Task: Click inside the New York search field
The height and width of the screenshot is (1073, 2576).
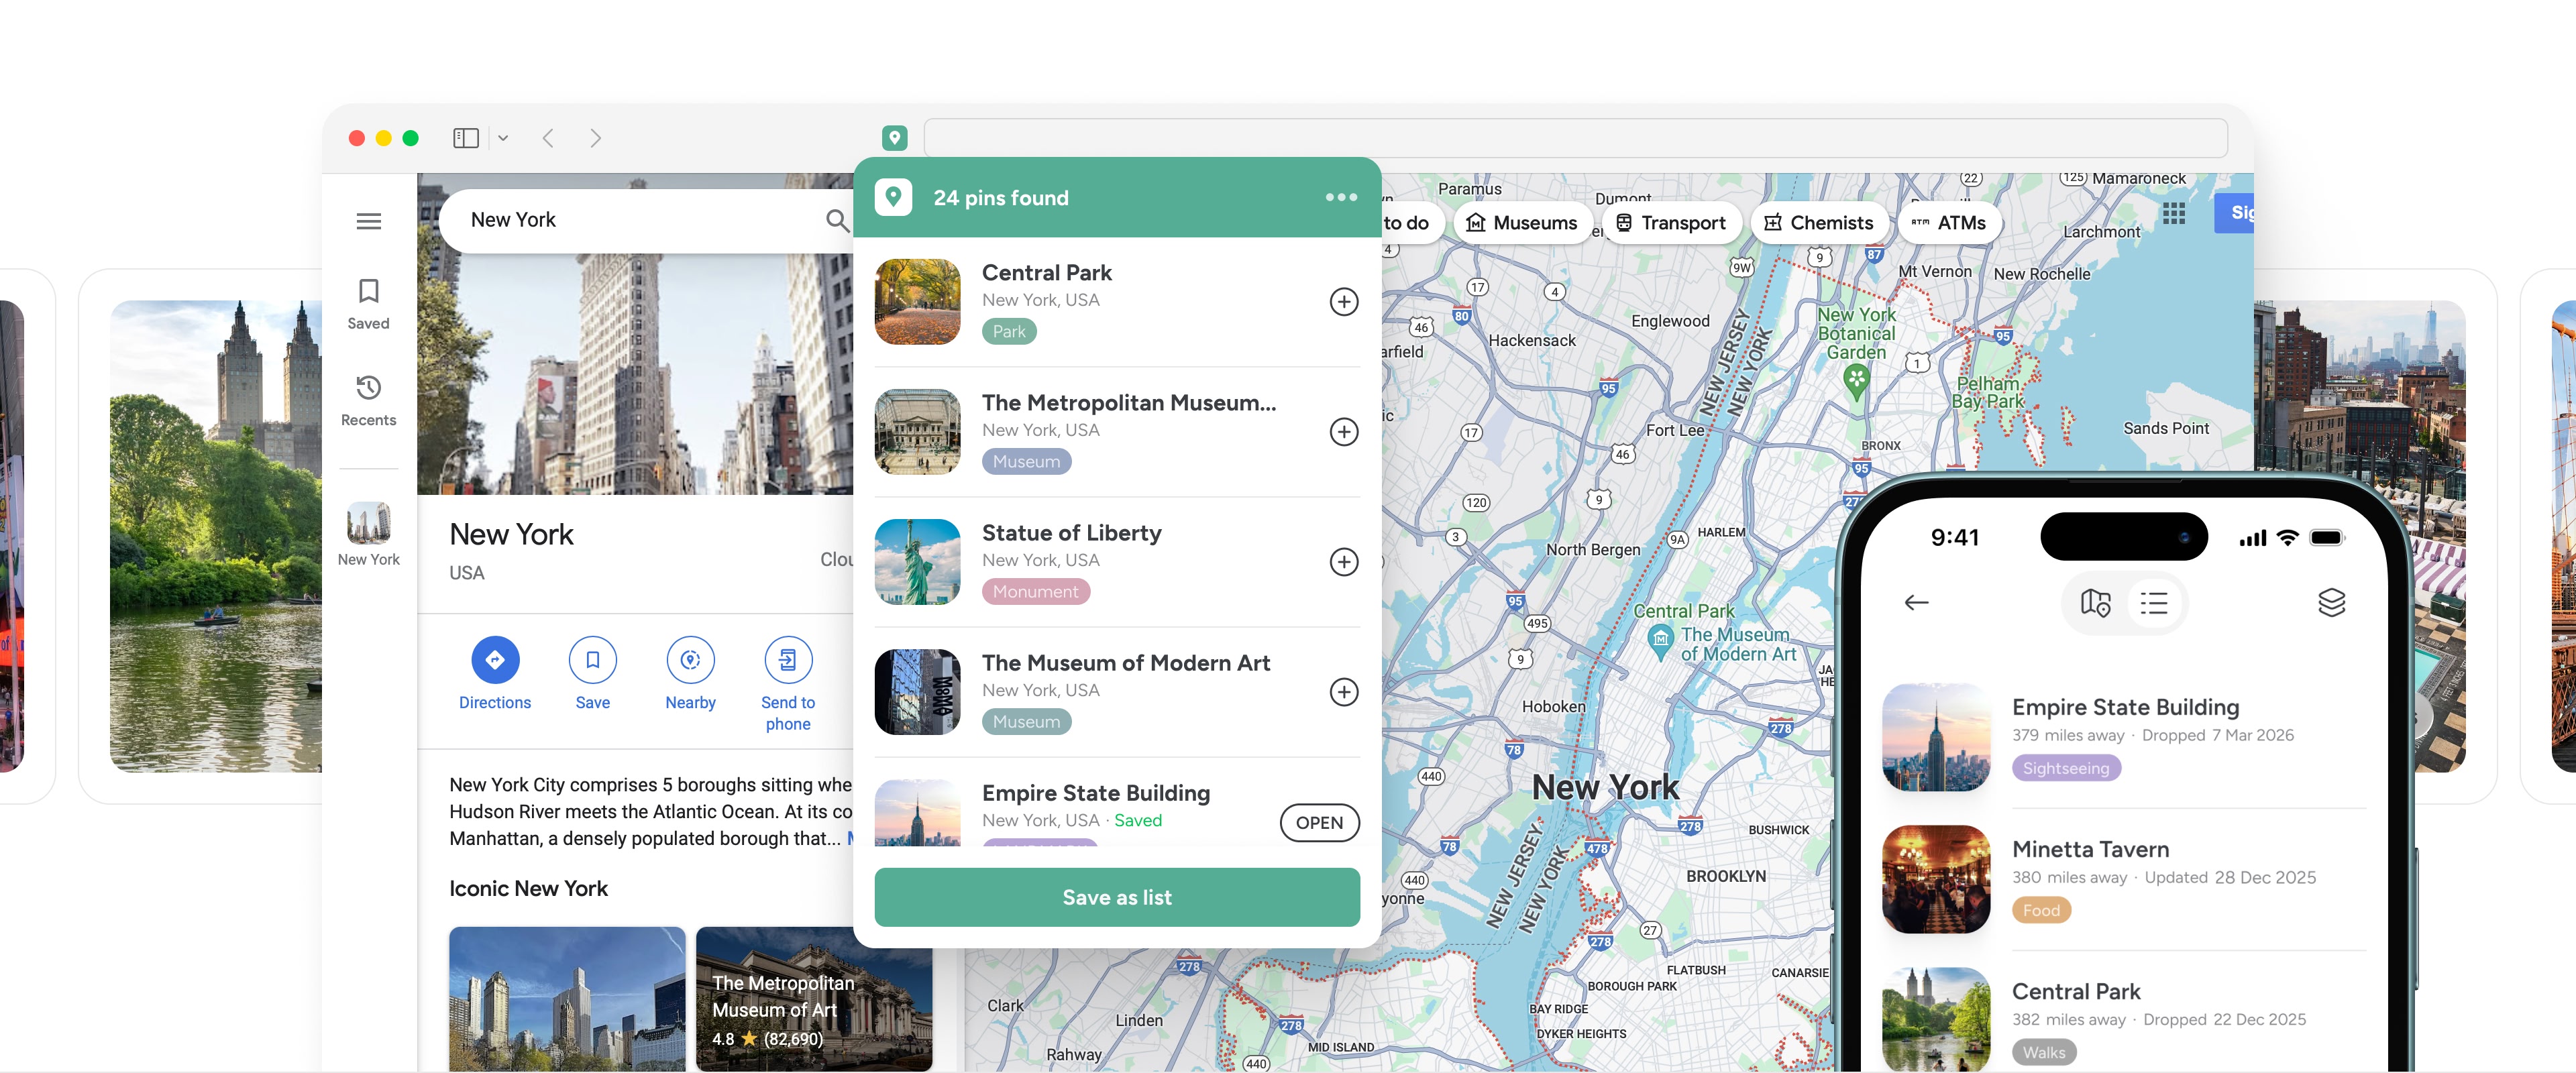Action: pyautogui.click(x=600, y=219)
